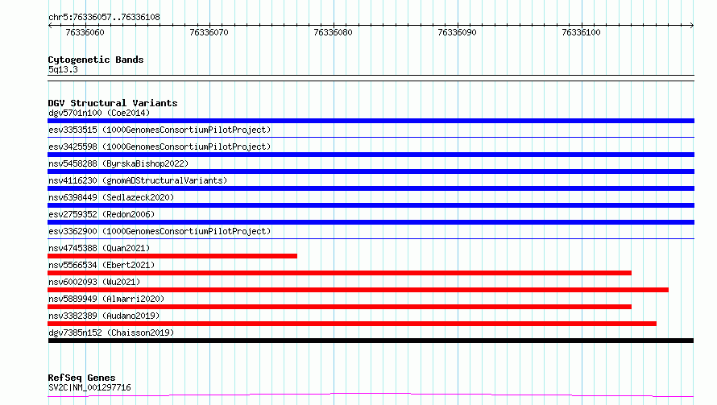Click the thin blue esv3353515 line
The height and width of the screenshot is (405, 717).
tap(371, 137)
